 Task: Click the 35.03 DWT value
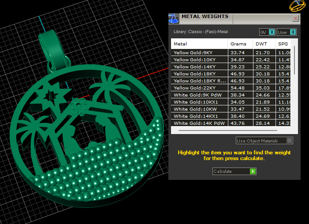click(263, 88)
